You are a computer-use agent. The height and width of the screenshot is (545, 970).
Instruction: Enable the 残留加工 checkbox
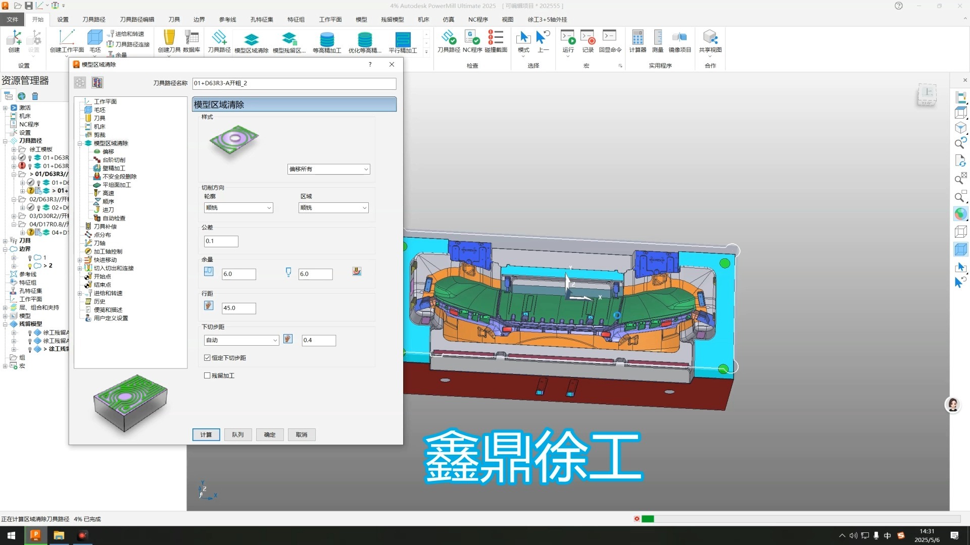tap(207, 375)
